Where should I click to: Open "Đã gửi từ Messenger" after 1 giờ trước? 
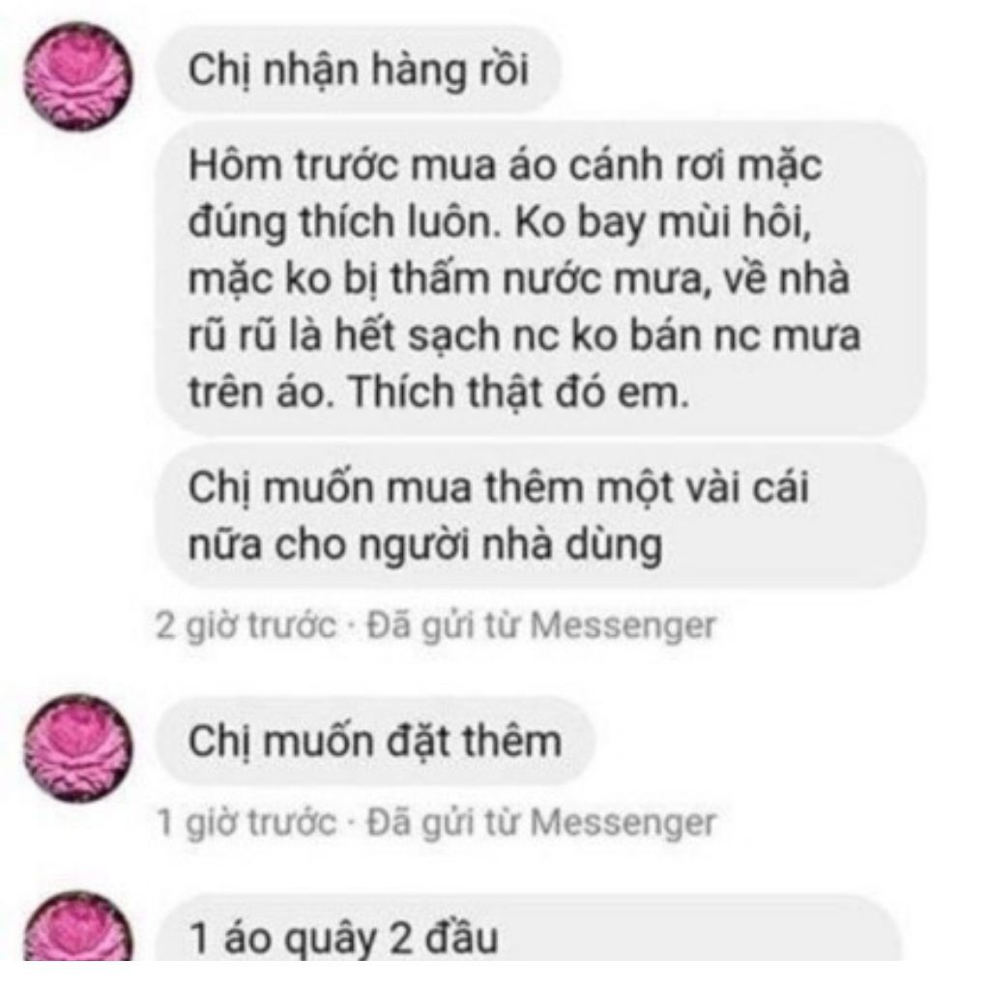point(541,822)
